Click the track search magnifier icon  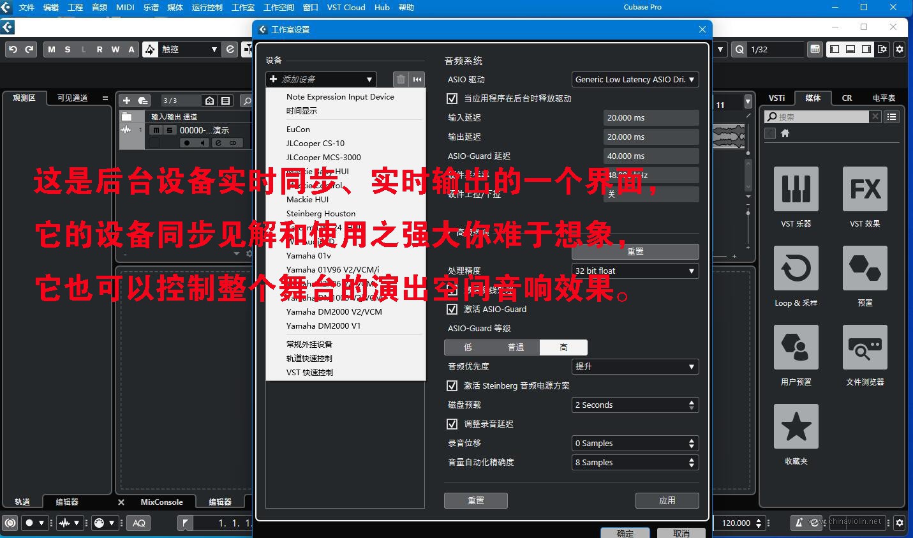click(247, 100)
